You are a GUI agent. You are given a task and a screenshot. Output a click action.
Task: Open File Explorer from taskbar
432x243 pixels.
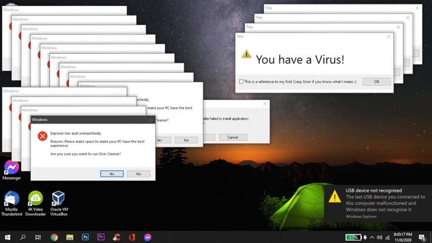point(70,237)
